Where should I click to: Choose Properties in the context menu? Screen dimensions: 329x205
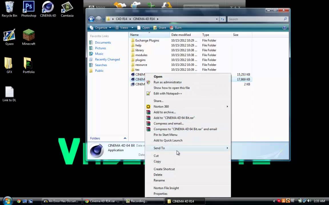click(x=188, y=194)
